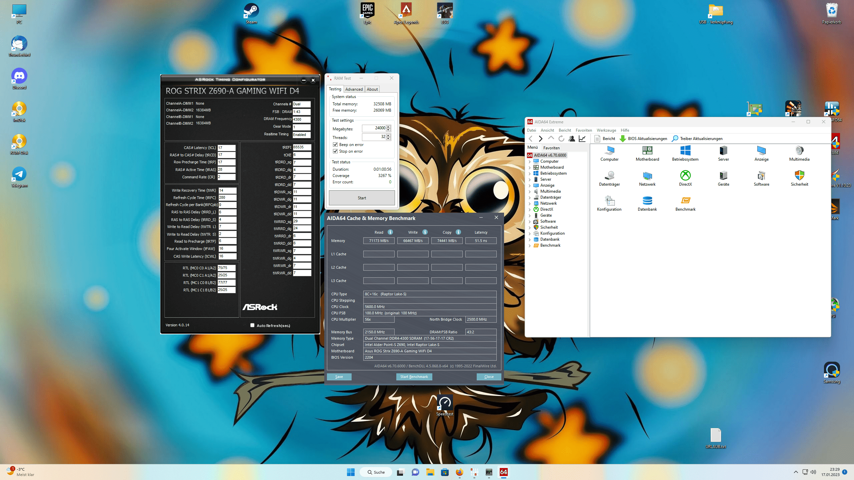Open the Betriebssystem icon in AIDA64 main pane
Screen dimensions: 854x480
[685, 153]
